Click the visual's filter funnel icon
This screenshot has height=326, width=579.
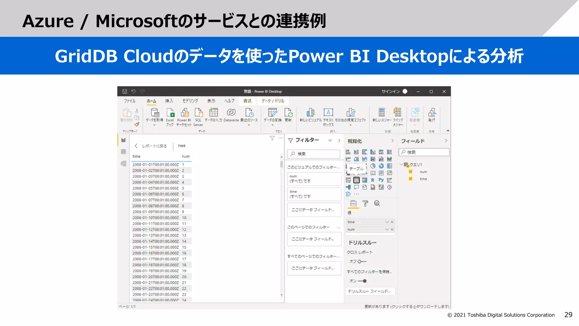point(272,138)
